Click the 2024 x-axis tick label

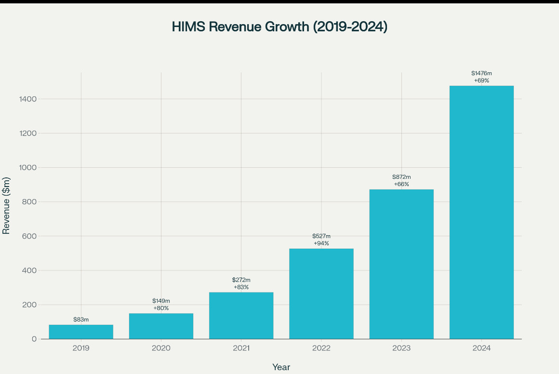pyautogui.click(x=481, y=348)
